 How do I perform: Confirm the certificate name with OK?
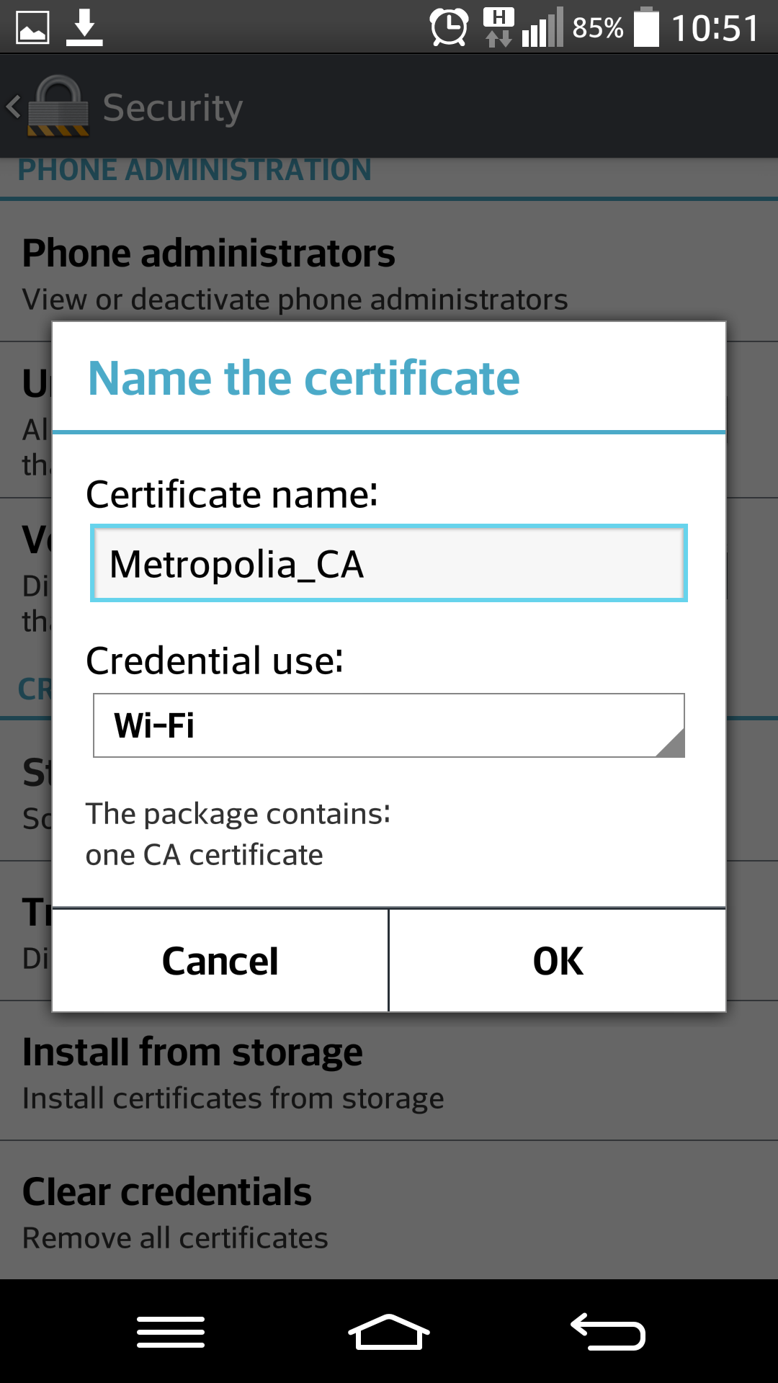pyautogui.click(x=558, y=961)
